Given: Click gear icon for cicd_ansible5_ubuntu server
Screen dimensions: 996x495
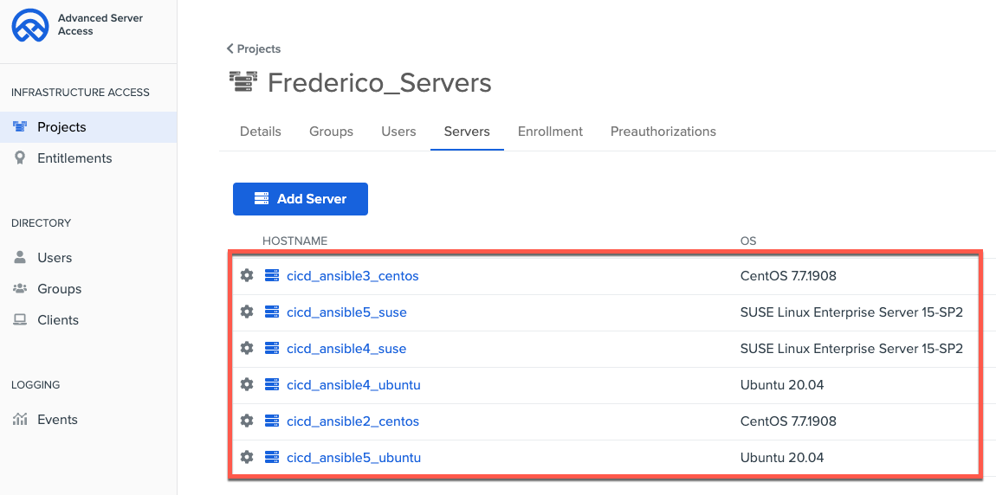Looking at the screenshot, I should click(247, 458).
